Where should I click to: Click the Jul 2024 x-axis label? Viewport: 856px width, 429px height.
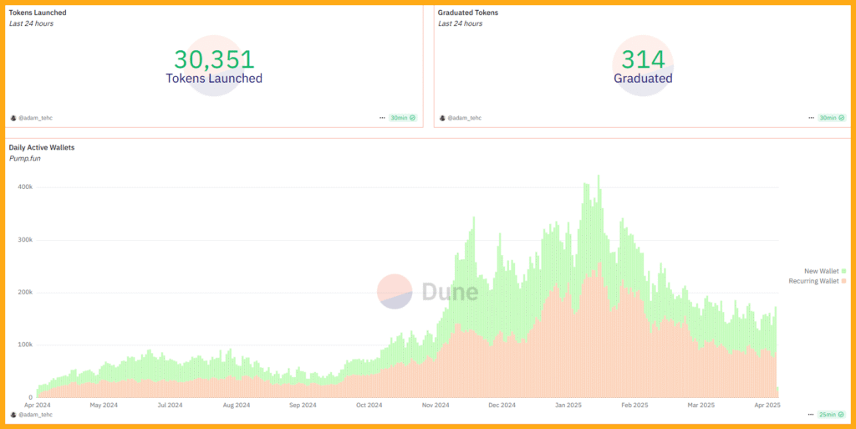(x=170, y=406)
